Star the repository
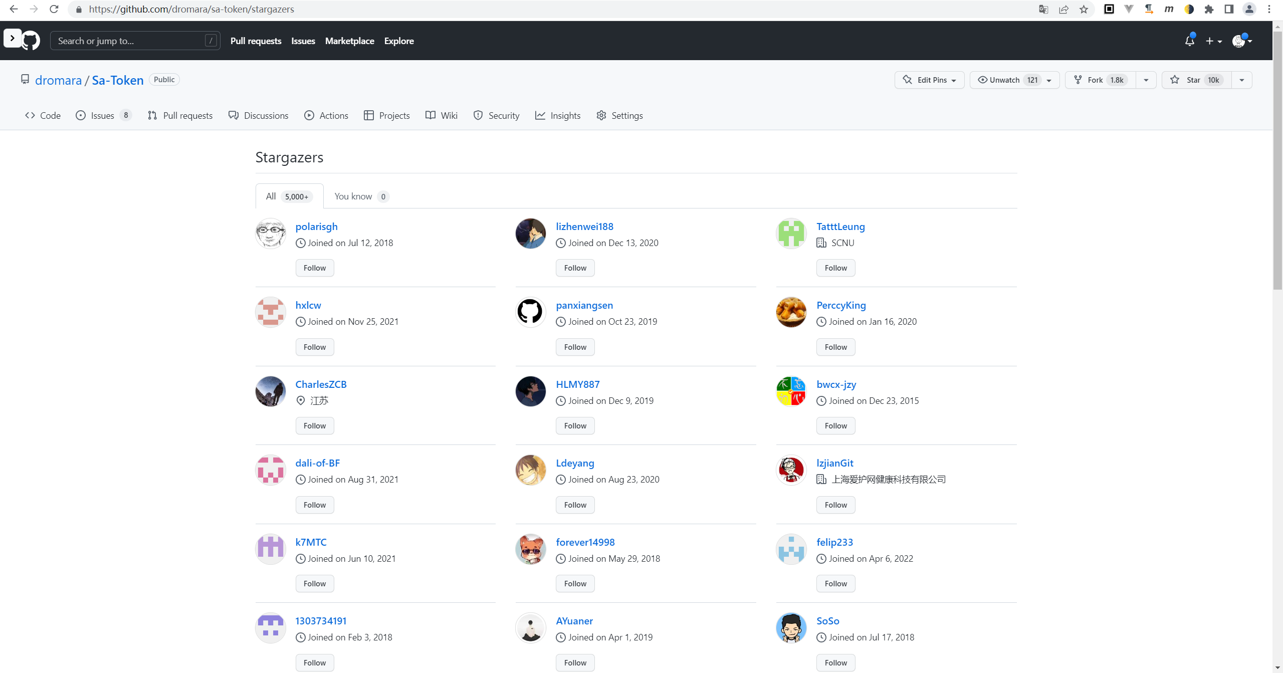The image size is (1283, 673). tap(1197, 80)
